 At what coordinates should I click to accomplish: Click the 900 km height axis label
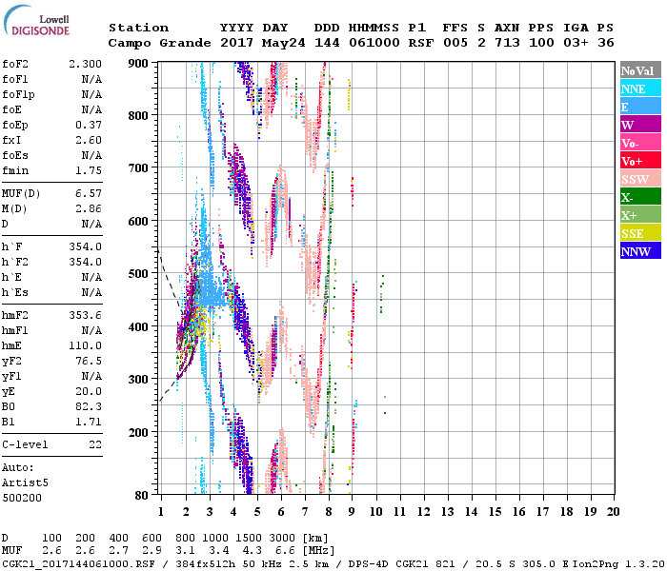click(x=138, y=64)
